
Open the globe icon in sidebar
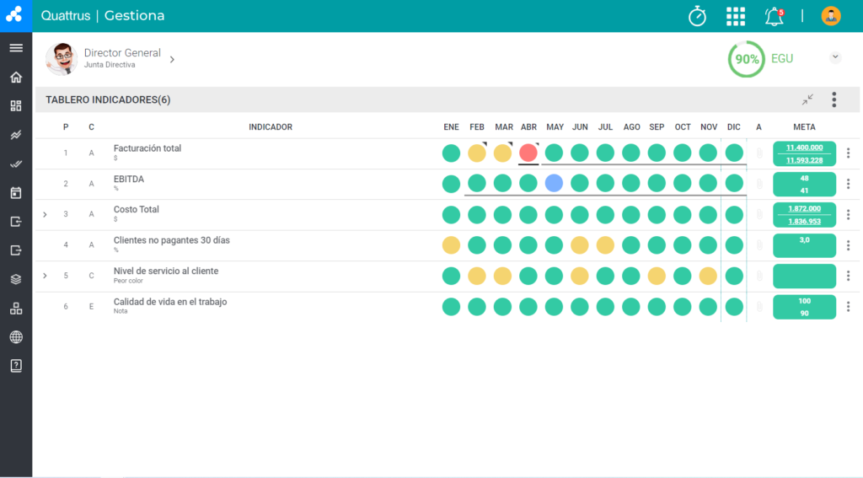coord(16,337)
